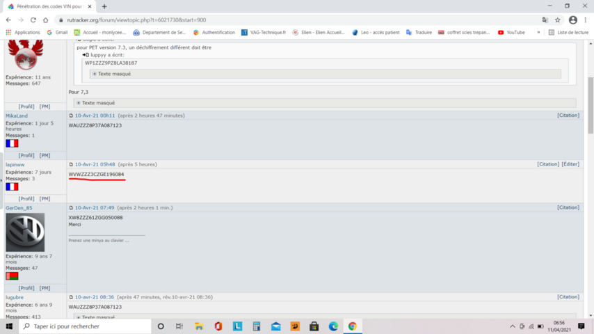
Task: Open MikaLand's user profile name
Action: pos(17,116)
